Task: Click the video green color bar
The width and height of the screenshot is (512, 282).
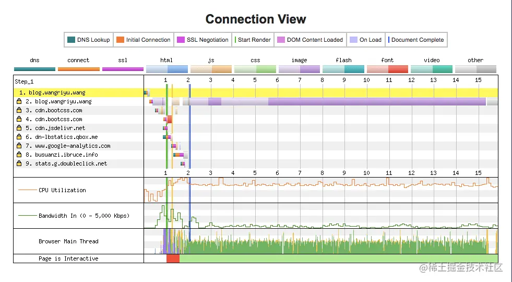Action: tap(431, 69)
